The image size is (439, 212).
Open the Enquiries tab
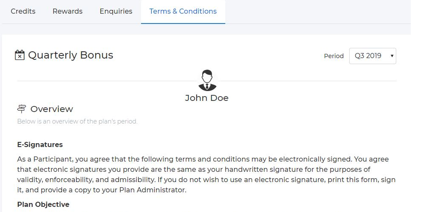[116, 12]
